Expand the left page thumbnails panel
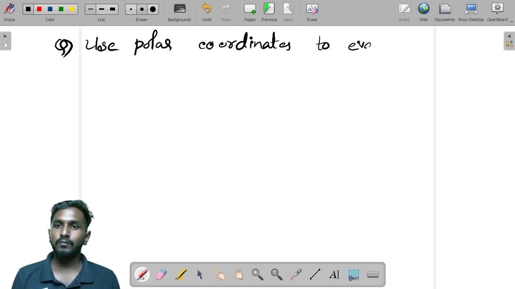Viewport: 515px width, 289px height. pos(5,41)
